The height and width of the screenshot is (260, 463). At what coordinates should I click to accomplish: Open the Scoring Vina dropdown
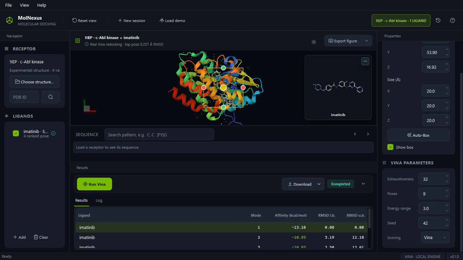[x=435, y=238]
